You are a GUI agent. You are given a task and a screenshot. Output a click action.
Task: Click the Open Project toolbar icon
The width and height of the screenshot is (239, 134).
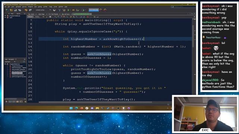[x=15, y=10]
